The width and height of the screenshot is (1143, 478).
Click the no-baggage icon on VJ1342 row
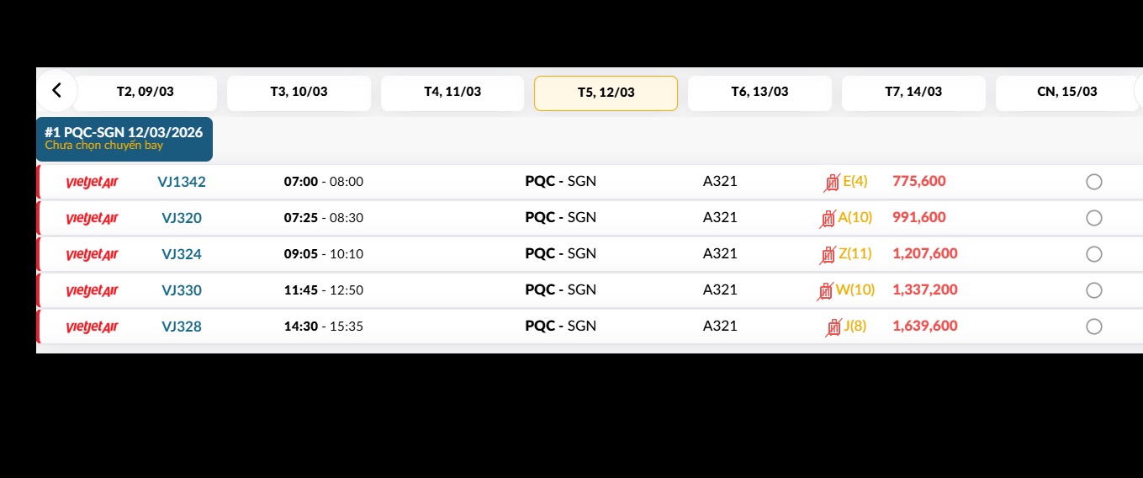coord(832,182)
